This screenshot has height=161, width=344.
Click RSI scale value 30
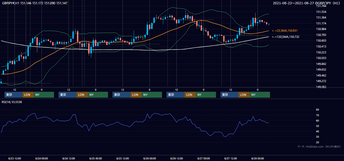317,137
